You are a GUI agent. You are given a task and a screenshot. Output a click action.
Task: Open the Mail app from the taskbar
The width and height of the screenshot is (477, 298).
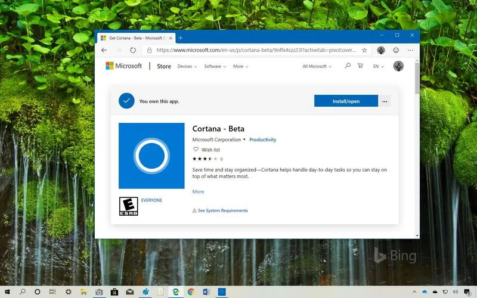(129, 292)
